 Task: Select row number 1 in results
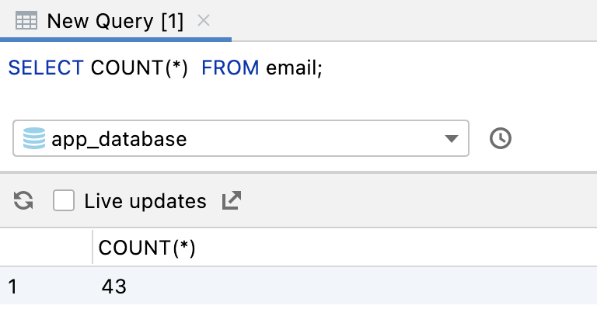tap(13, 287)
